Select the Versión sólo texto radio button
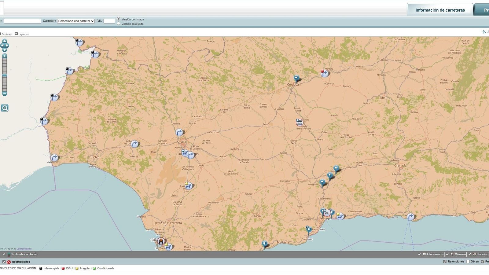The width and height of the screenshot is (489, 275). pyautogui.click(x=118, y=23)
